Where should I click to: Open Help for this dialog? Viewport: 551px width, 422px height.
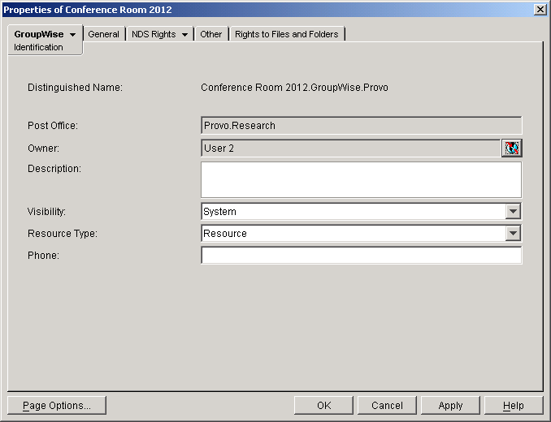point(514,406)
